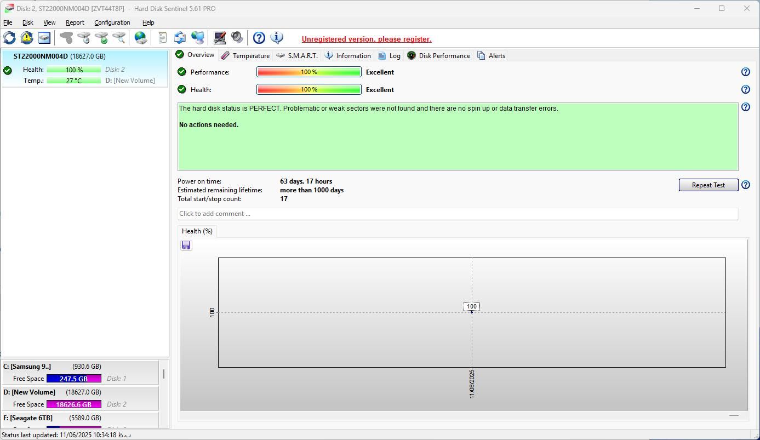760x440 pixels.
Task: Click the send email report icon
Action: [x=180, y=38]
